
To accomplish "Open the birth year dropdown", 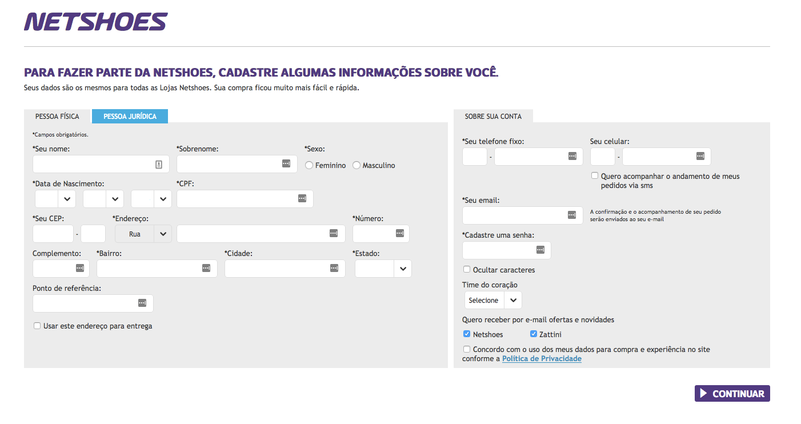I will (151, 199).
